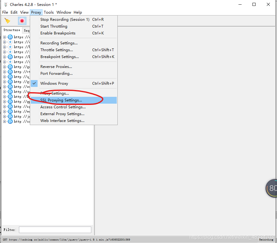Choose Stop Recording (Session 1)
Screen dimensions: 277x243
[x=74, y=20]
